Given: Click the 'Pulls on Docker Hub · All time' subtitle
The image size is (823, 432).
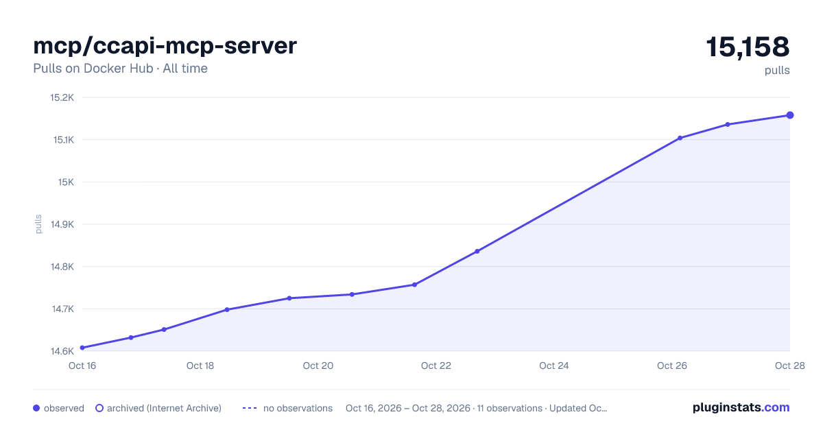Looking at the screenshot, I should coord(120,69).
